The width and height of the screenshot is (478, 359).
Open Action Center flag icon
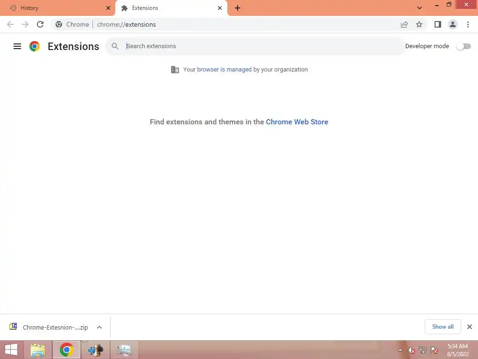434,350
